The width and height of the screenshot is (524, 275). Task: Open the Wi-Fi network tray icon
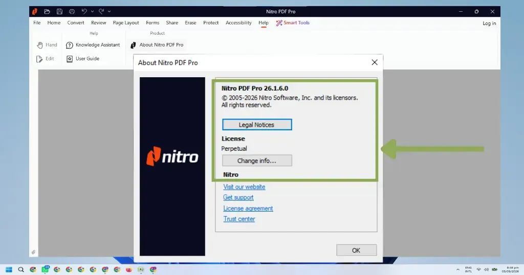pos(478,270)
